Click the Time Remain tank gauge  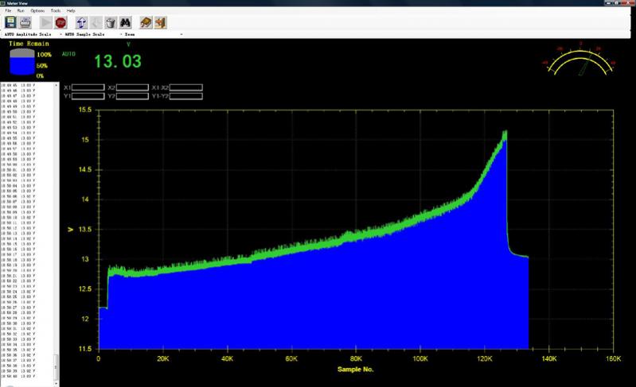pyautogui.click(x=22, y=62)
